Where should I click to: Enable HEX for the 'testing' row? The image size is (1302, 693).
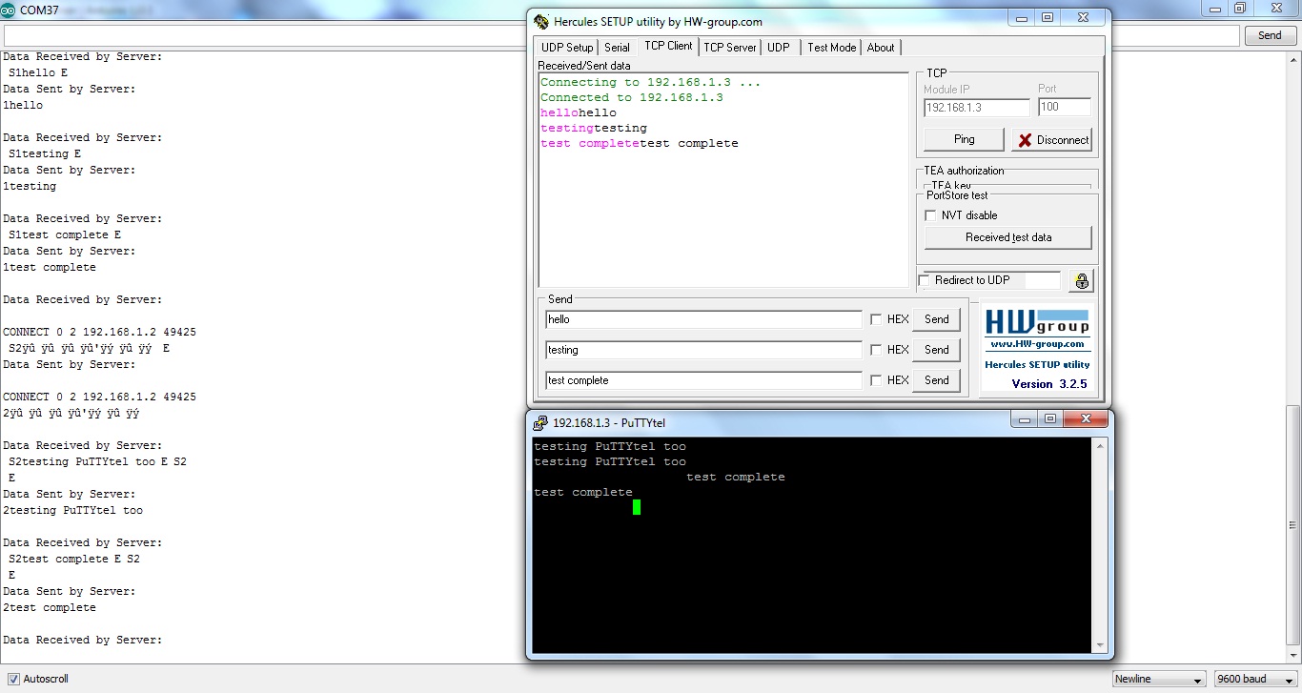coord(876,350)
